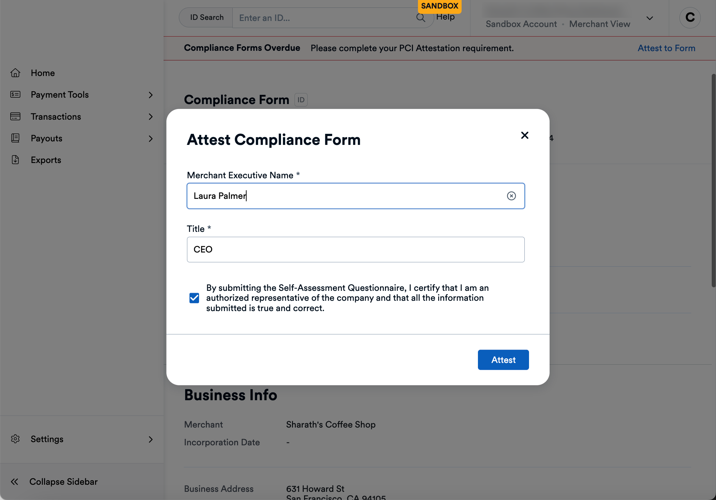The height and width of the screenshot is (500, 716).
Task: Expand the Sandbox Account view dropdown
Action: [649, 18]
